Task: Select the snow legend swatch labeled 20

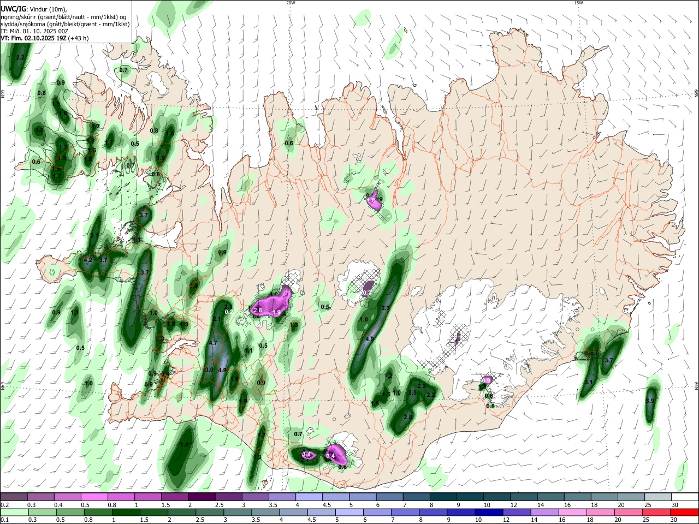Action: coord(632,497)
